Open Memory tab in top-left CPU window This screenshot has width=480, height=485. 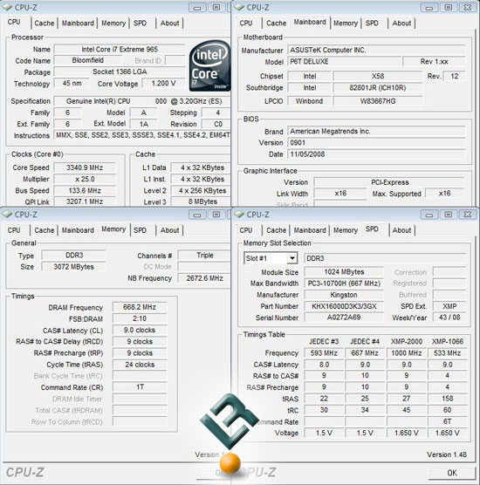click(113, 24)
